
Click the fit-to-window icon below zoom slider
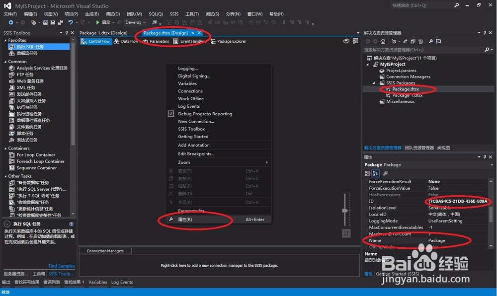point(346,233)
